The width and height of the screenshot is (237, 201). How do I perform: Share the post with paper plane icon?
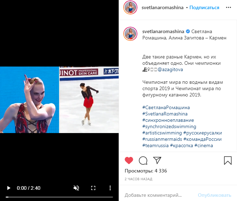pos(157,160)
